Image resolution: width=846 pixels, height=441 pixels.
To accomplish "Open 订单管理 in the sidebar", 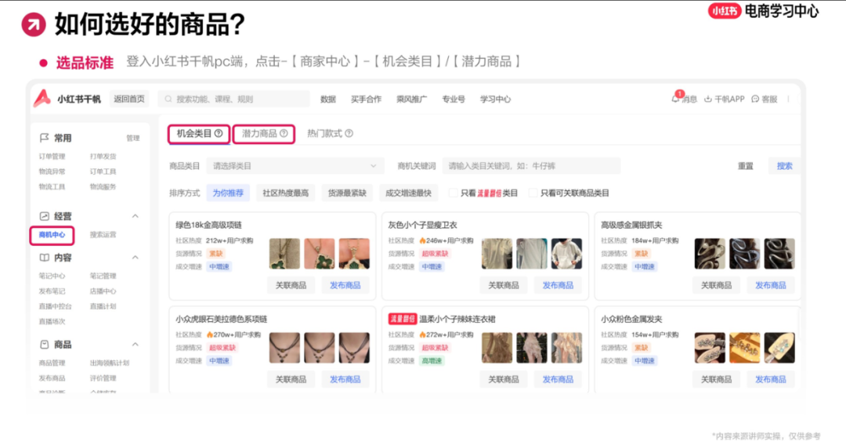I will [x=52, y=157].
